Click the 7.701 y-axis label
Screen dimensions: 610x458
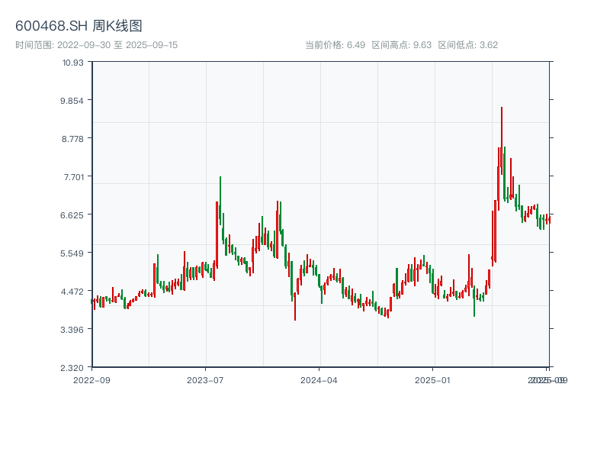tap(73, 177)
